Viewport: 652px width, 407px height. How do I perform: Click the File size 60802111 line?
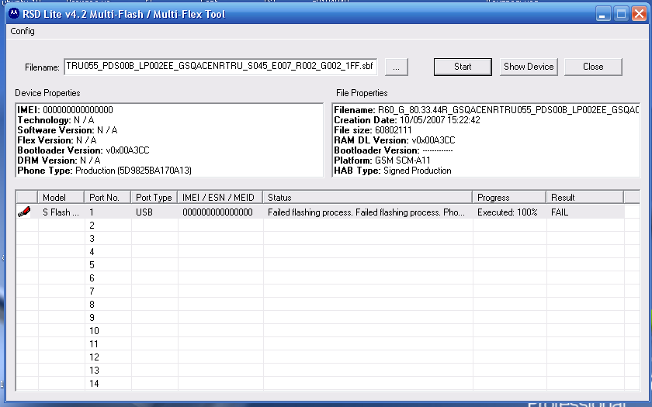coord(373,130)
